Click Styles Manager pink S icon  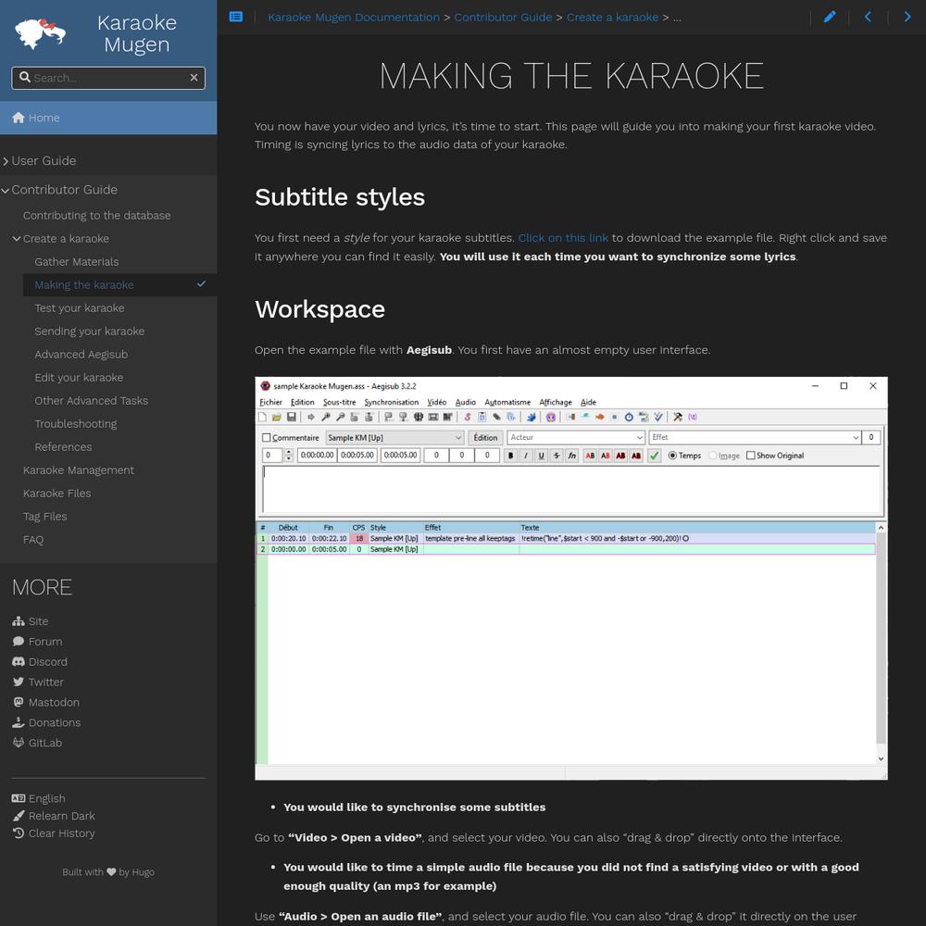point(468,417)
